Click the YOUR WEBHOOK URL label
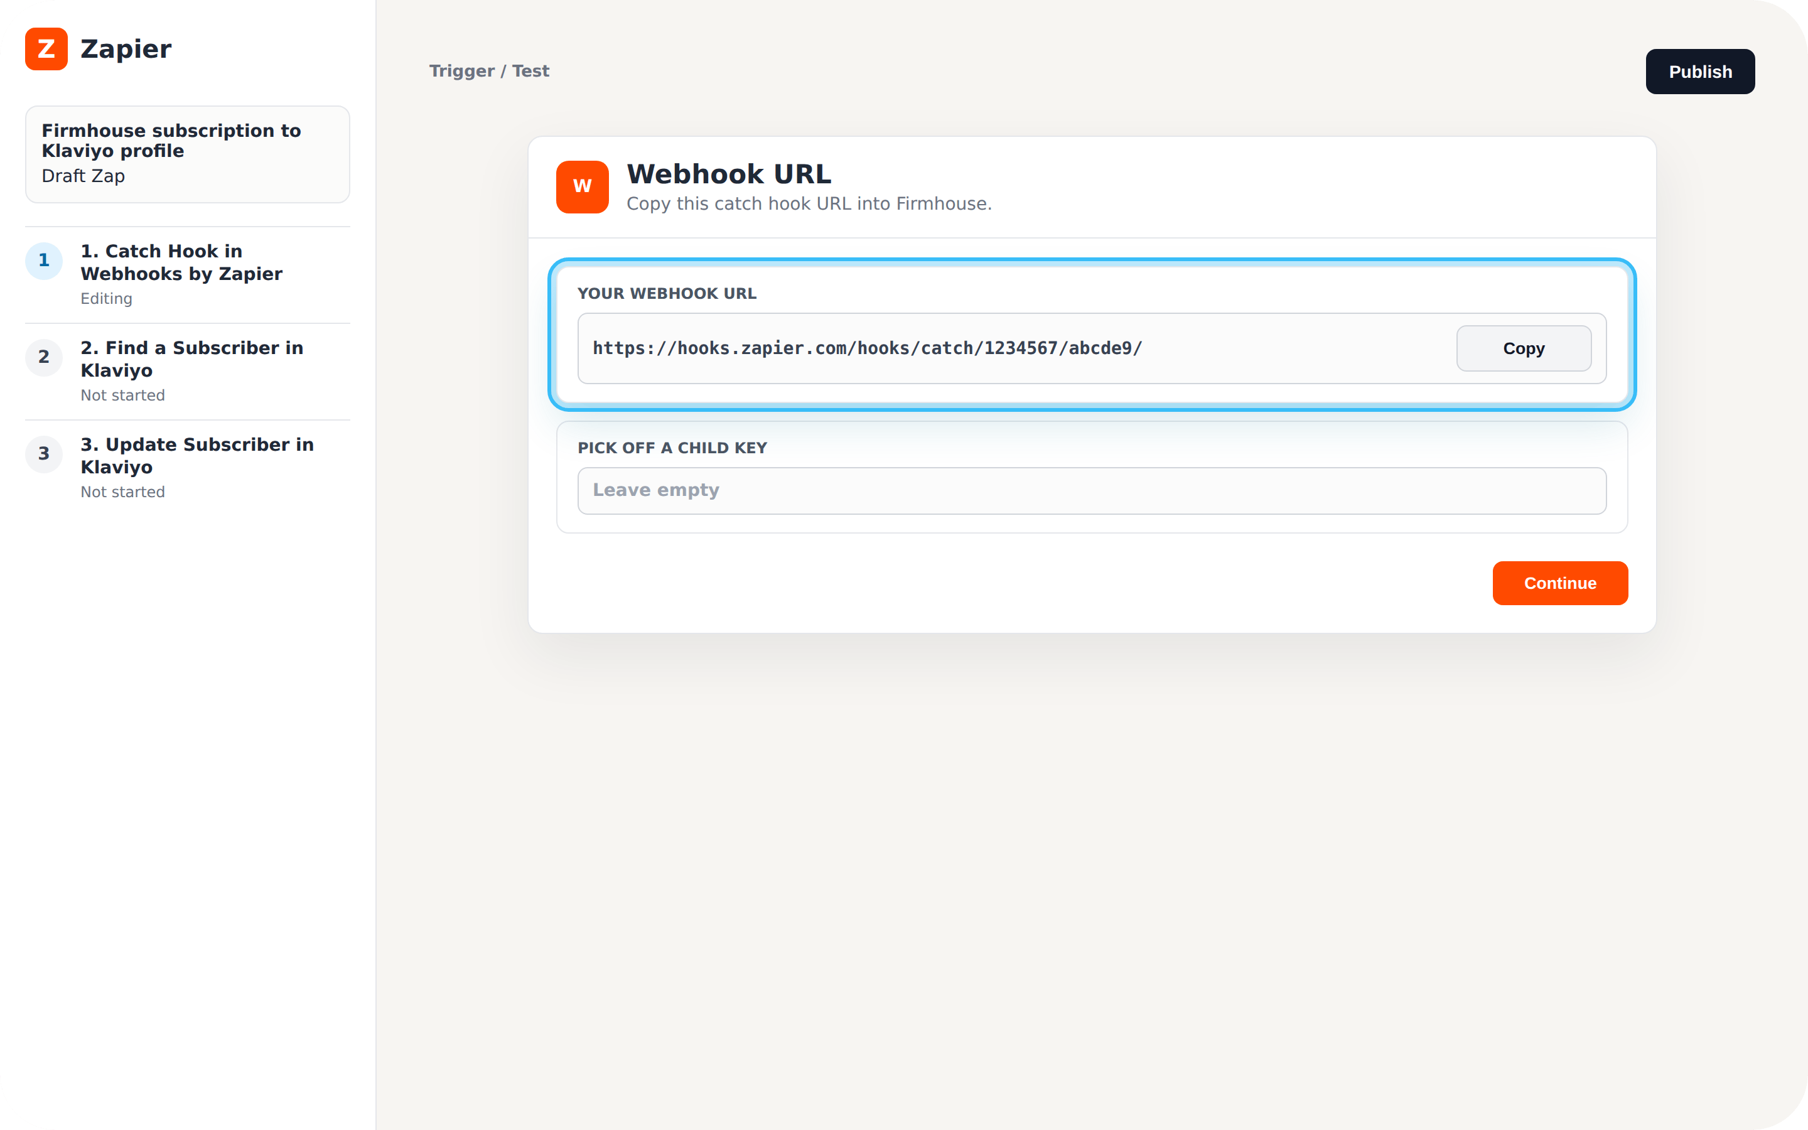Screen dimensions: 1808x1130 667,294
